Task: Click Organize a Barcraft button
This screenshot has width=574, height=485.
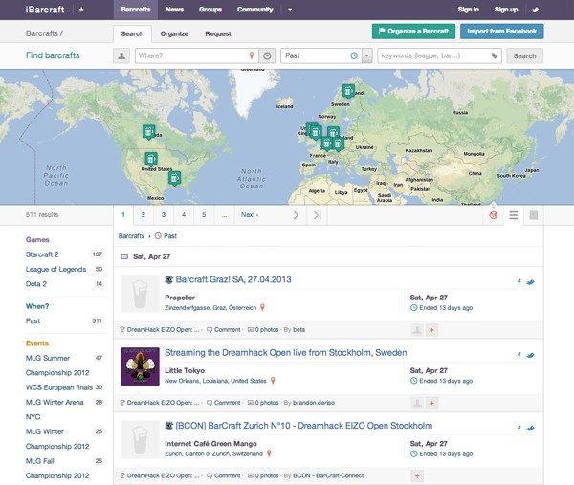Action: pos(413,32)
